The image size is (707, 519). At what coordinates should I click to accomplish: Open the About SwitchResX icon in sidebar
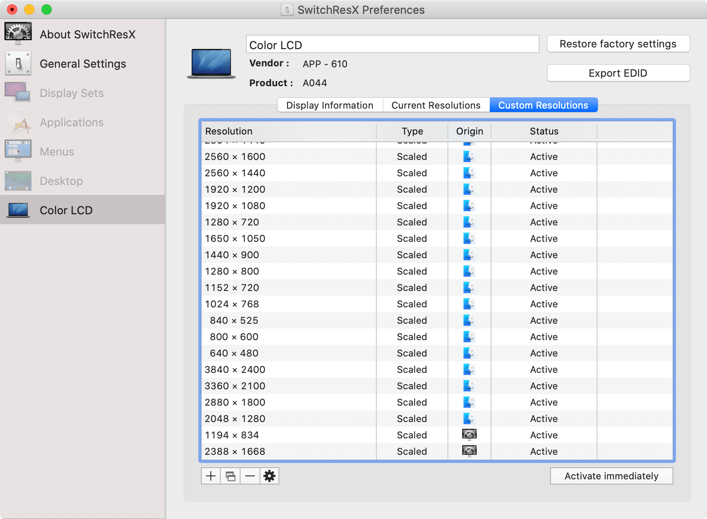(18, 34)
